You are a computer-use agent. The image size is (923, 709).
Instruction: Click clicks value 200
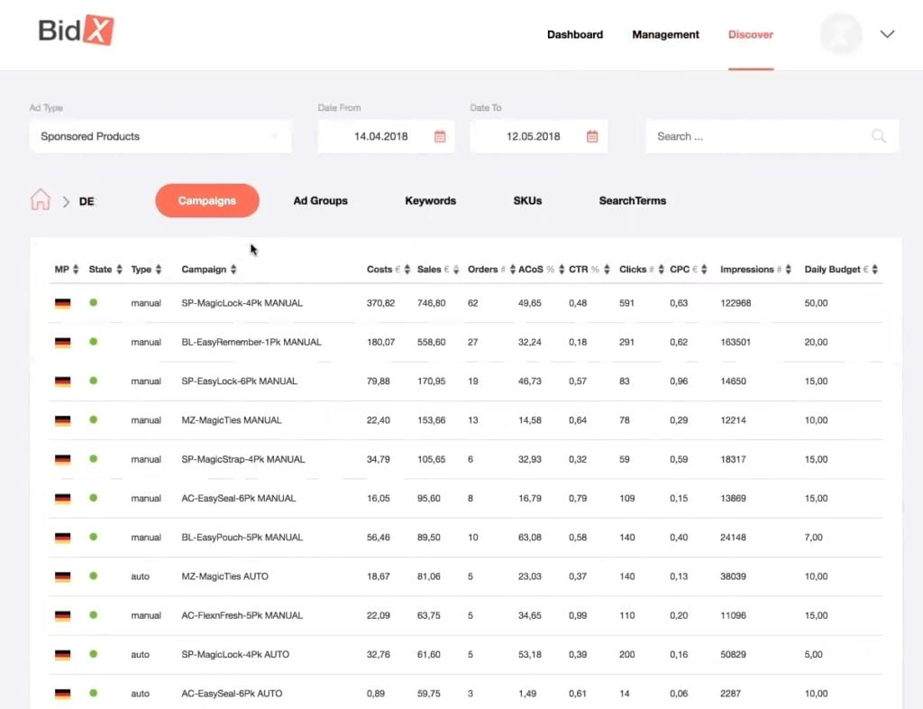pyautogui.click(x=627, y=654)
